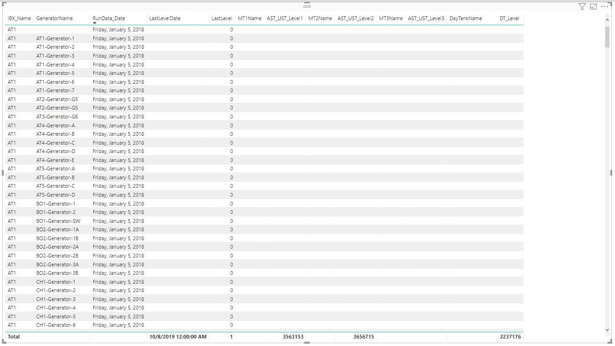Click total date 10/8/2019 12:00:00 AM
This screenshot has width=615, height=346.
click(x=178, y=337)
